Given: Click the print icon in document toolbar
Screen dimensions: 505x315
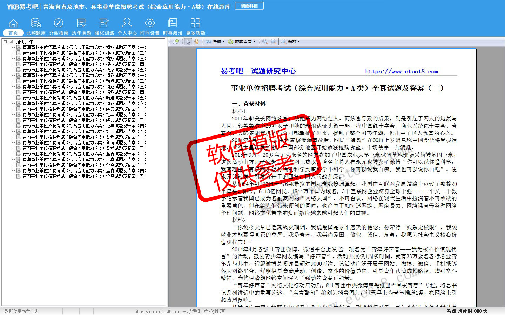Looking at the screenshot, I should [x=176, y=42].
